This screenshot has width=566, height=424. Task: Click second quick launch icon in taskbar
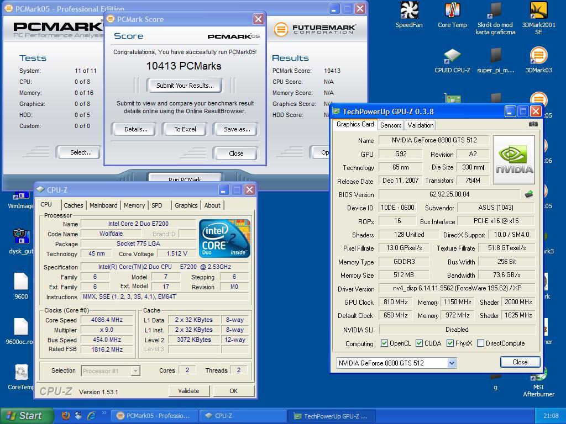(78, 415)
